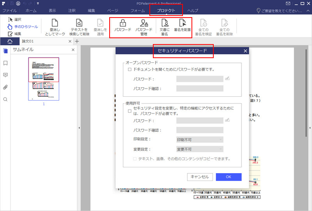The height and width of the screenshot is (211, 312).
Task: Click OK in the security password dialog
Action: point(229,177)
